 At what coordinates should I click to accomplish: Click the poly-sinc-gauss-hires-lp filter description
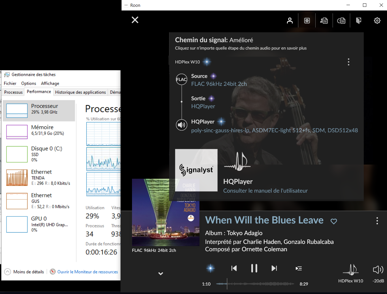(x=275, y=130)
